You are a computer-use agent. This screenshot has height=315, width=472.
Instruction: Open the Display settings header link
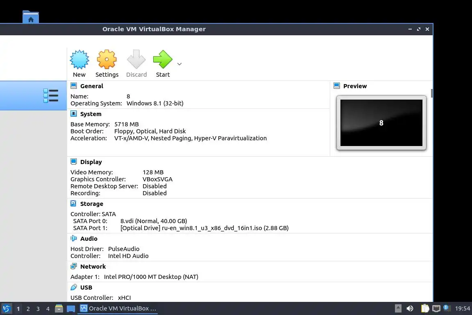point(91,162)
